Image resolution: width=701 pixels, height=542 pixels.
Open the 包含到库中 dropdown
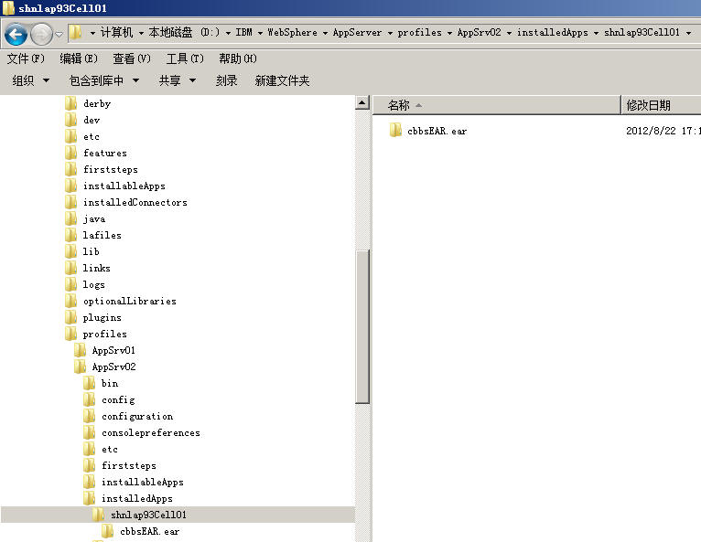click(x=104, y=80)
